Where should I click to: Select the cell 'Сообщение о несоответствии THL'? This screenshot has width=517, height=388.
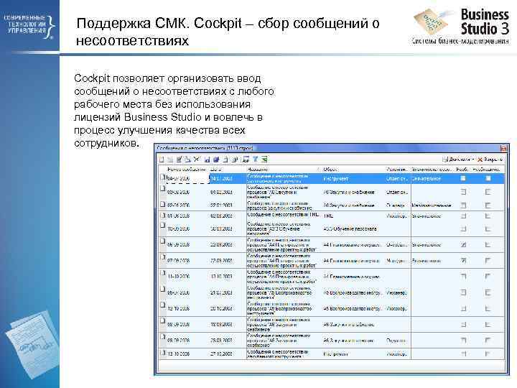click(283, 214)
